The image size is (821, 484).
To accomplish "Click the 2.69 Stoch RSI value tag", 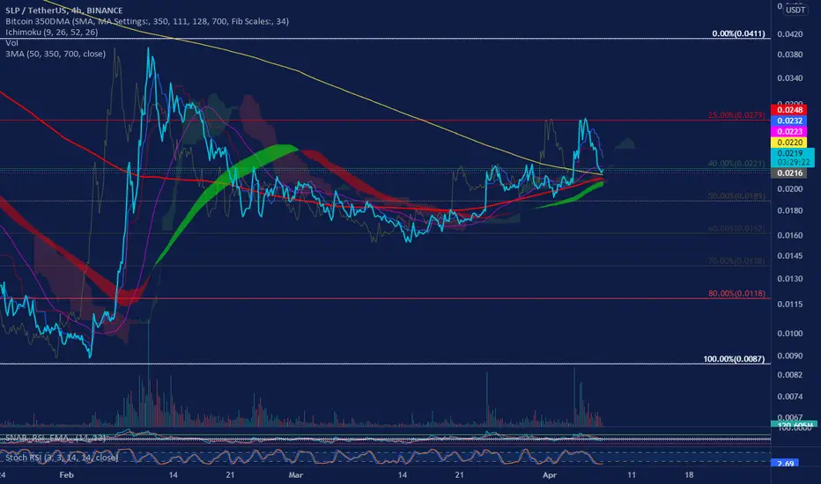I will (785, 464).
